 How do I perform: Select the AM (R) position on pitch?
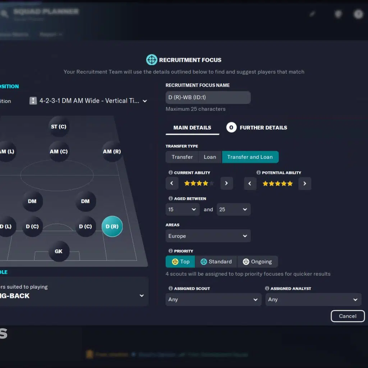[x=112, y=151]
